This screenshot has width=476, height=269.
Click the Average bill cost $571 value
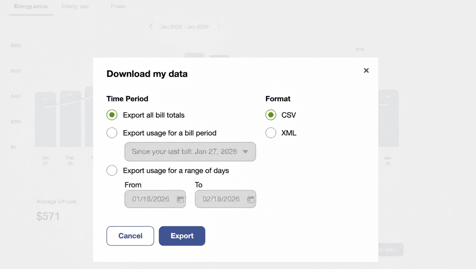(48, 217)
